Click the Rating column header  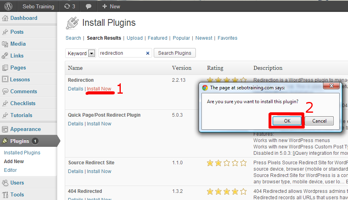pyautogui.click(x=215, y=68)
